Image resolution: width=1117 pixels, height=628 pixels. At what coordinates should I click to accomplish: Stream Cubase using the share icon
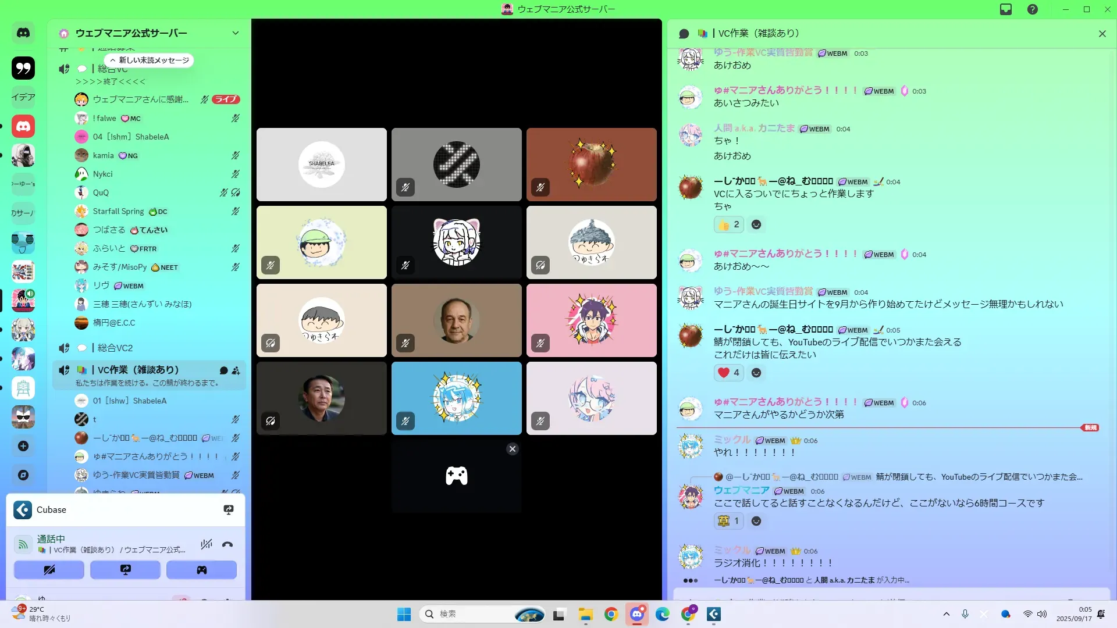pyautogui.click(x=229, y=510)
